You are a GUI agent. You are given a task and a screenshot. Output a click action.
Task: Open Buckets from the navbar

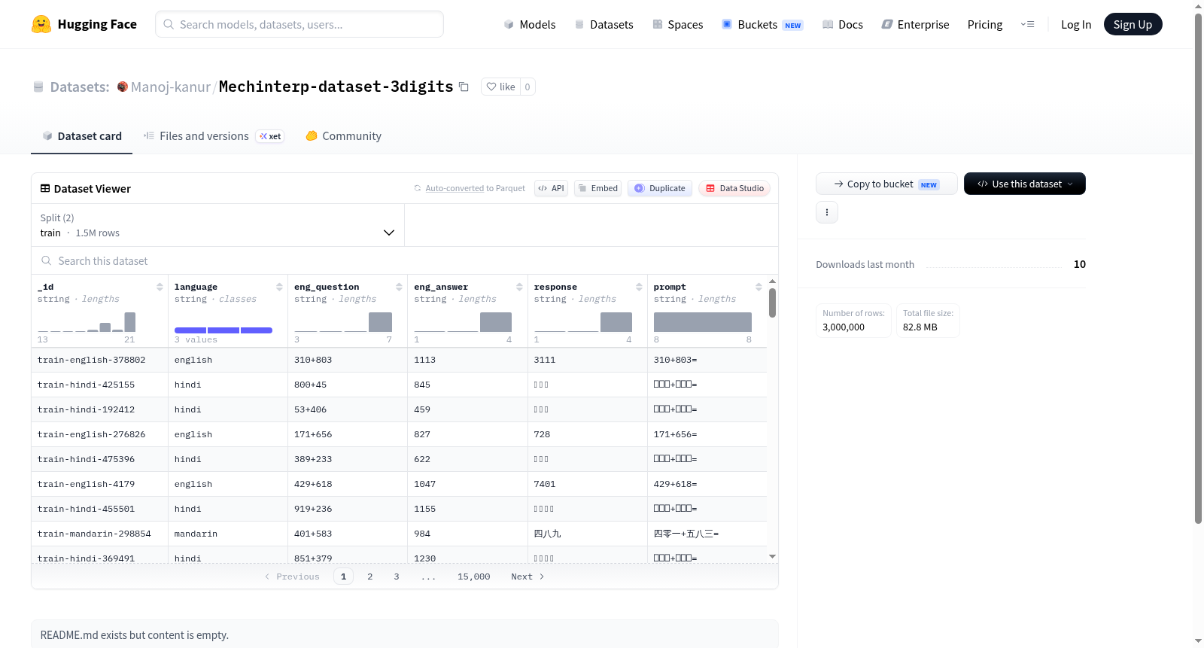pyautogui.click(x=762, y=25)
